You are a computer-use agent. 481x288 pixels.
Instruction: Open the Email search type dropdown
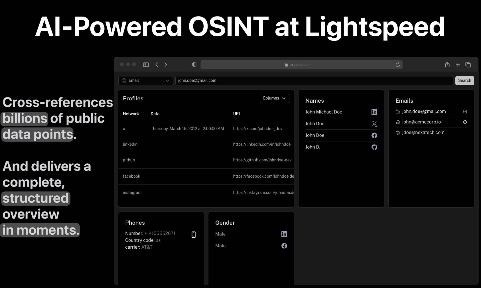coord(145,81)
